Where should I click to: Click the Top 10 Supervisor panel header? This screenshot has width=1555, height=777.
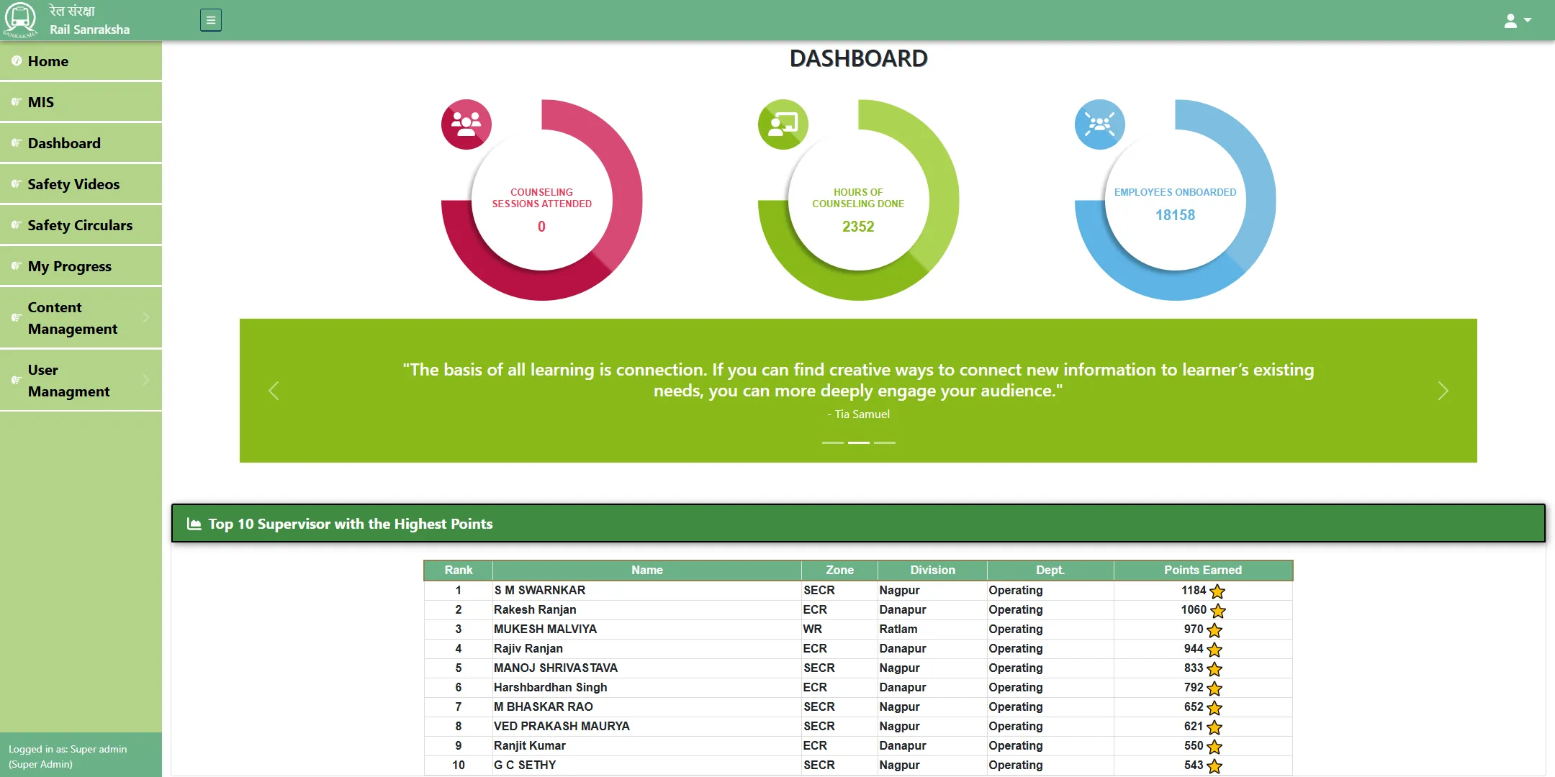(x=858, y=523)
